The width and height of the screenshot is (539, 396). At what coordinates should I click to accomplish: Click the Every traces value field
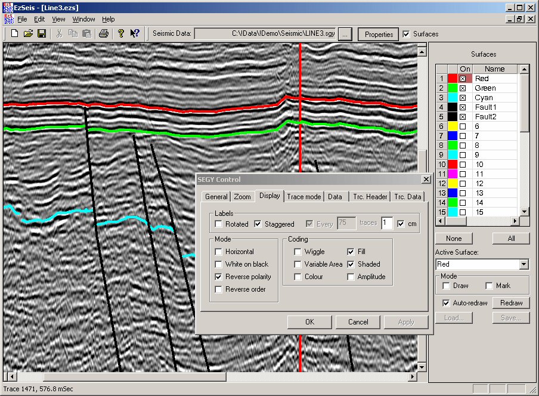click(x=346, y=224)
